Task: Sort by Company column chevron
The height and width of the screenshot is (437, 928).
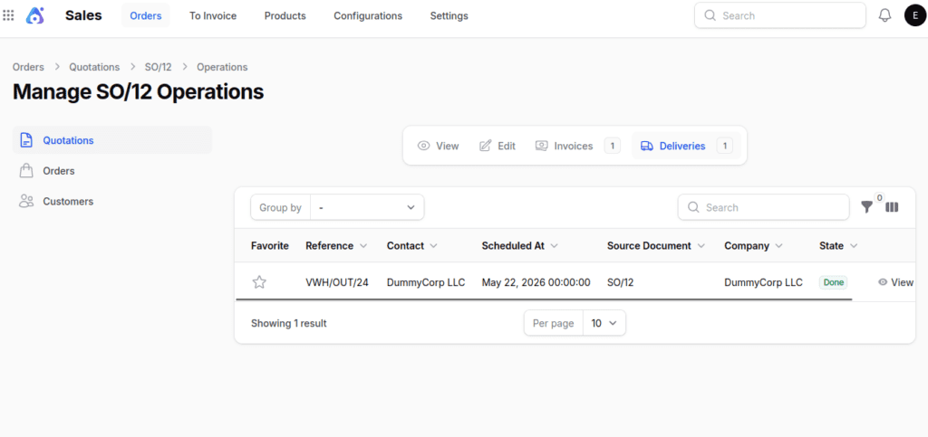Action: (778, 246)
